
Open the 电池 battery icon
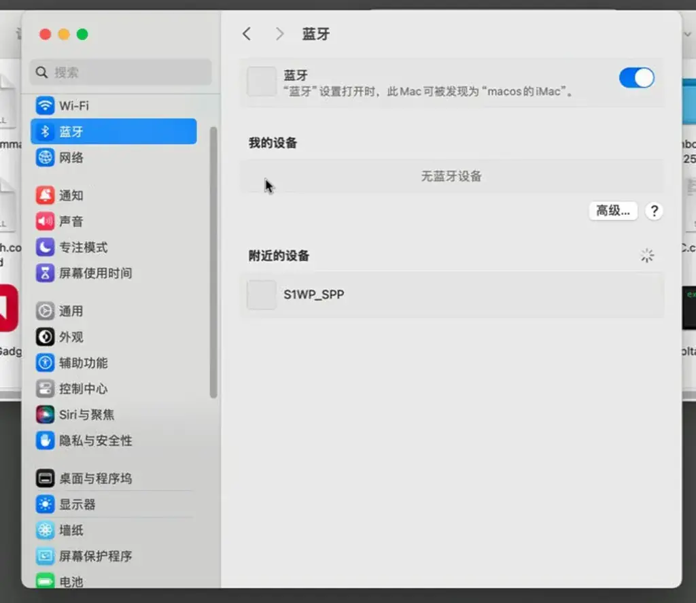[45, 581]
